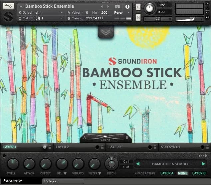Open the FILTER dropdown triangle
The height and width of the screenshot is (185, 211).
pyautogui.click(x=100, y=174)
